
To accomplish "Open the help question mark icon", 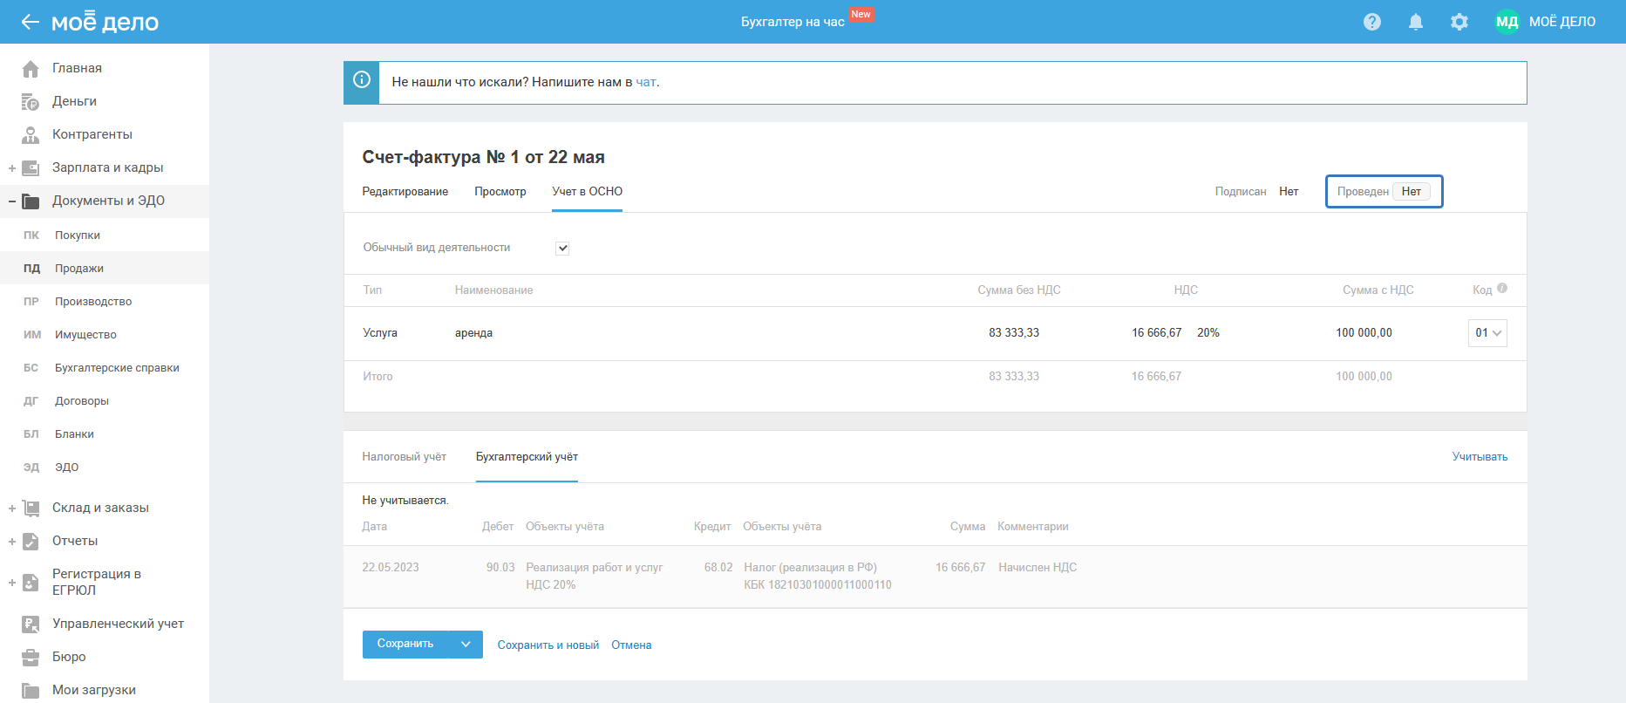I will 1372,22.
